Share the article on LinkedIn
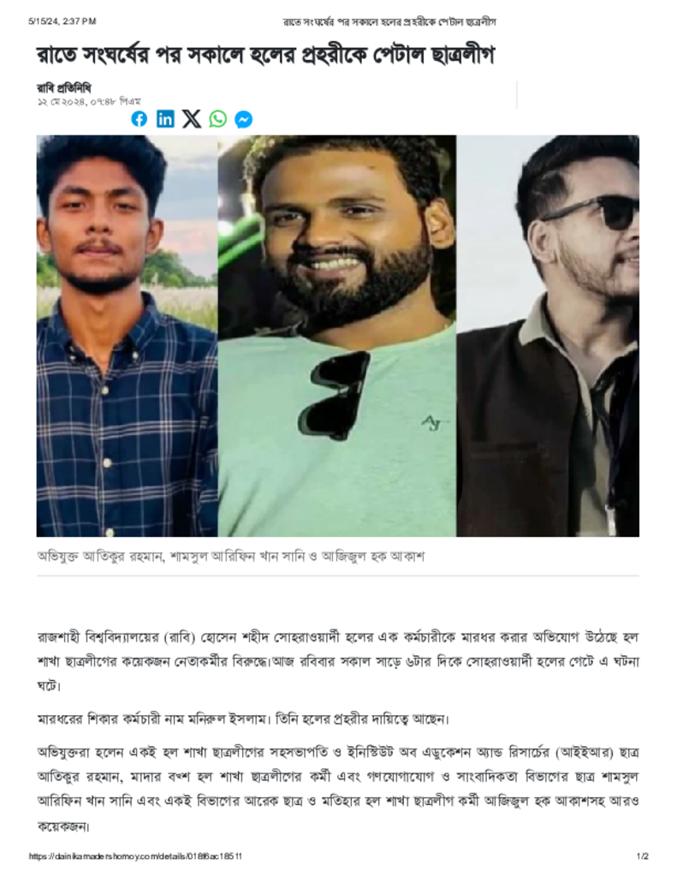This screenshot has width=677, height=877. (165, 118)
